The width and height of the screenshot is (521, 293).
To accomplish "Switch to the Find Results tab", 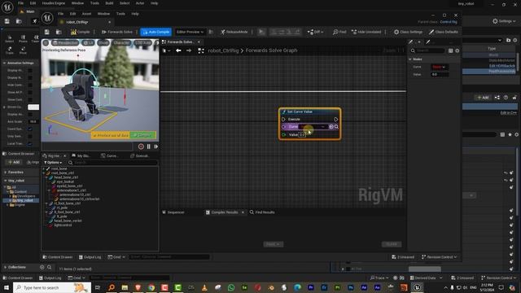I will 262,212.
